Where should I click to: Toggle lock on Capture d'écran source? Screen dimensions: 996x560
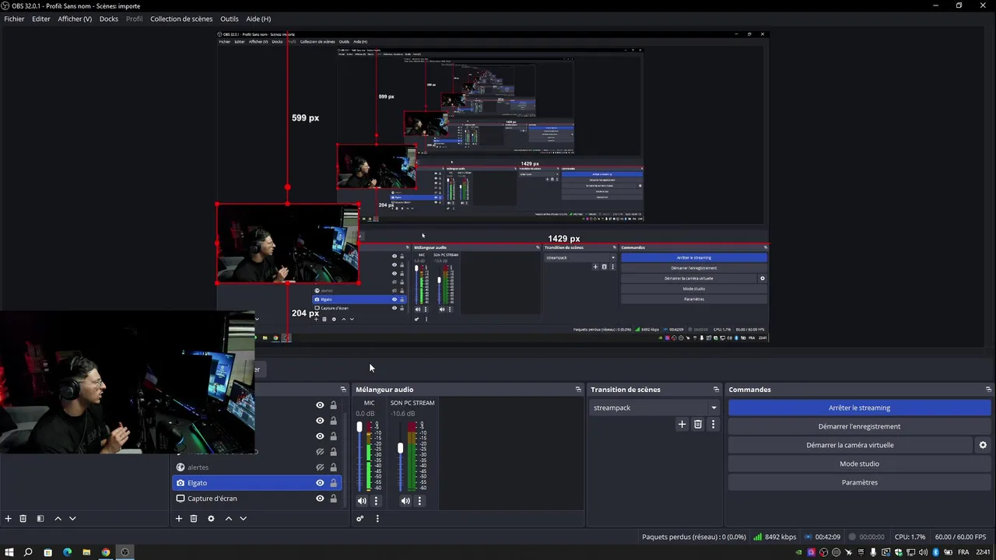[x=333, y=499]
